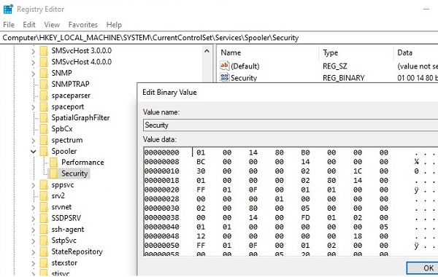Click hex byte BC in row 00000008
Image resolution: width=438 pixels, height=277 pixels.
201,162
